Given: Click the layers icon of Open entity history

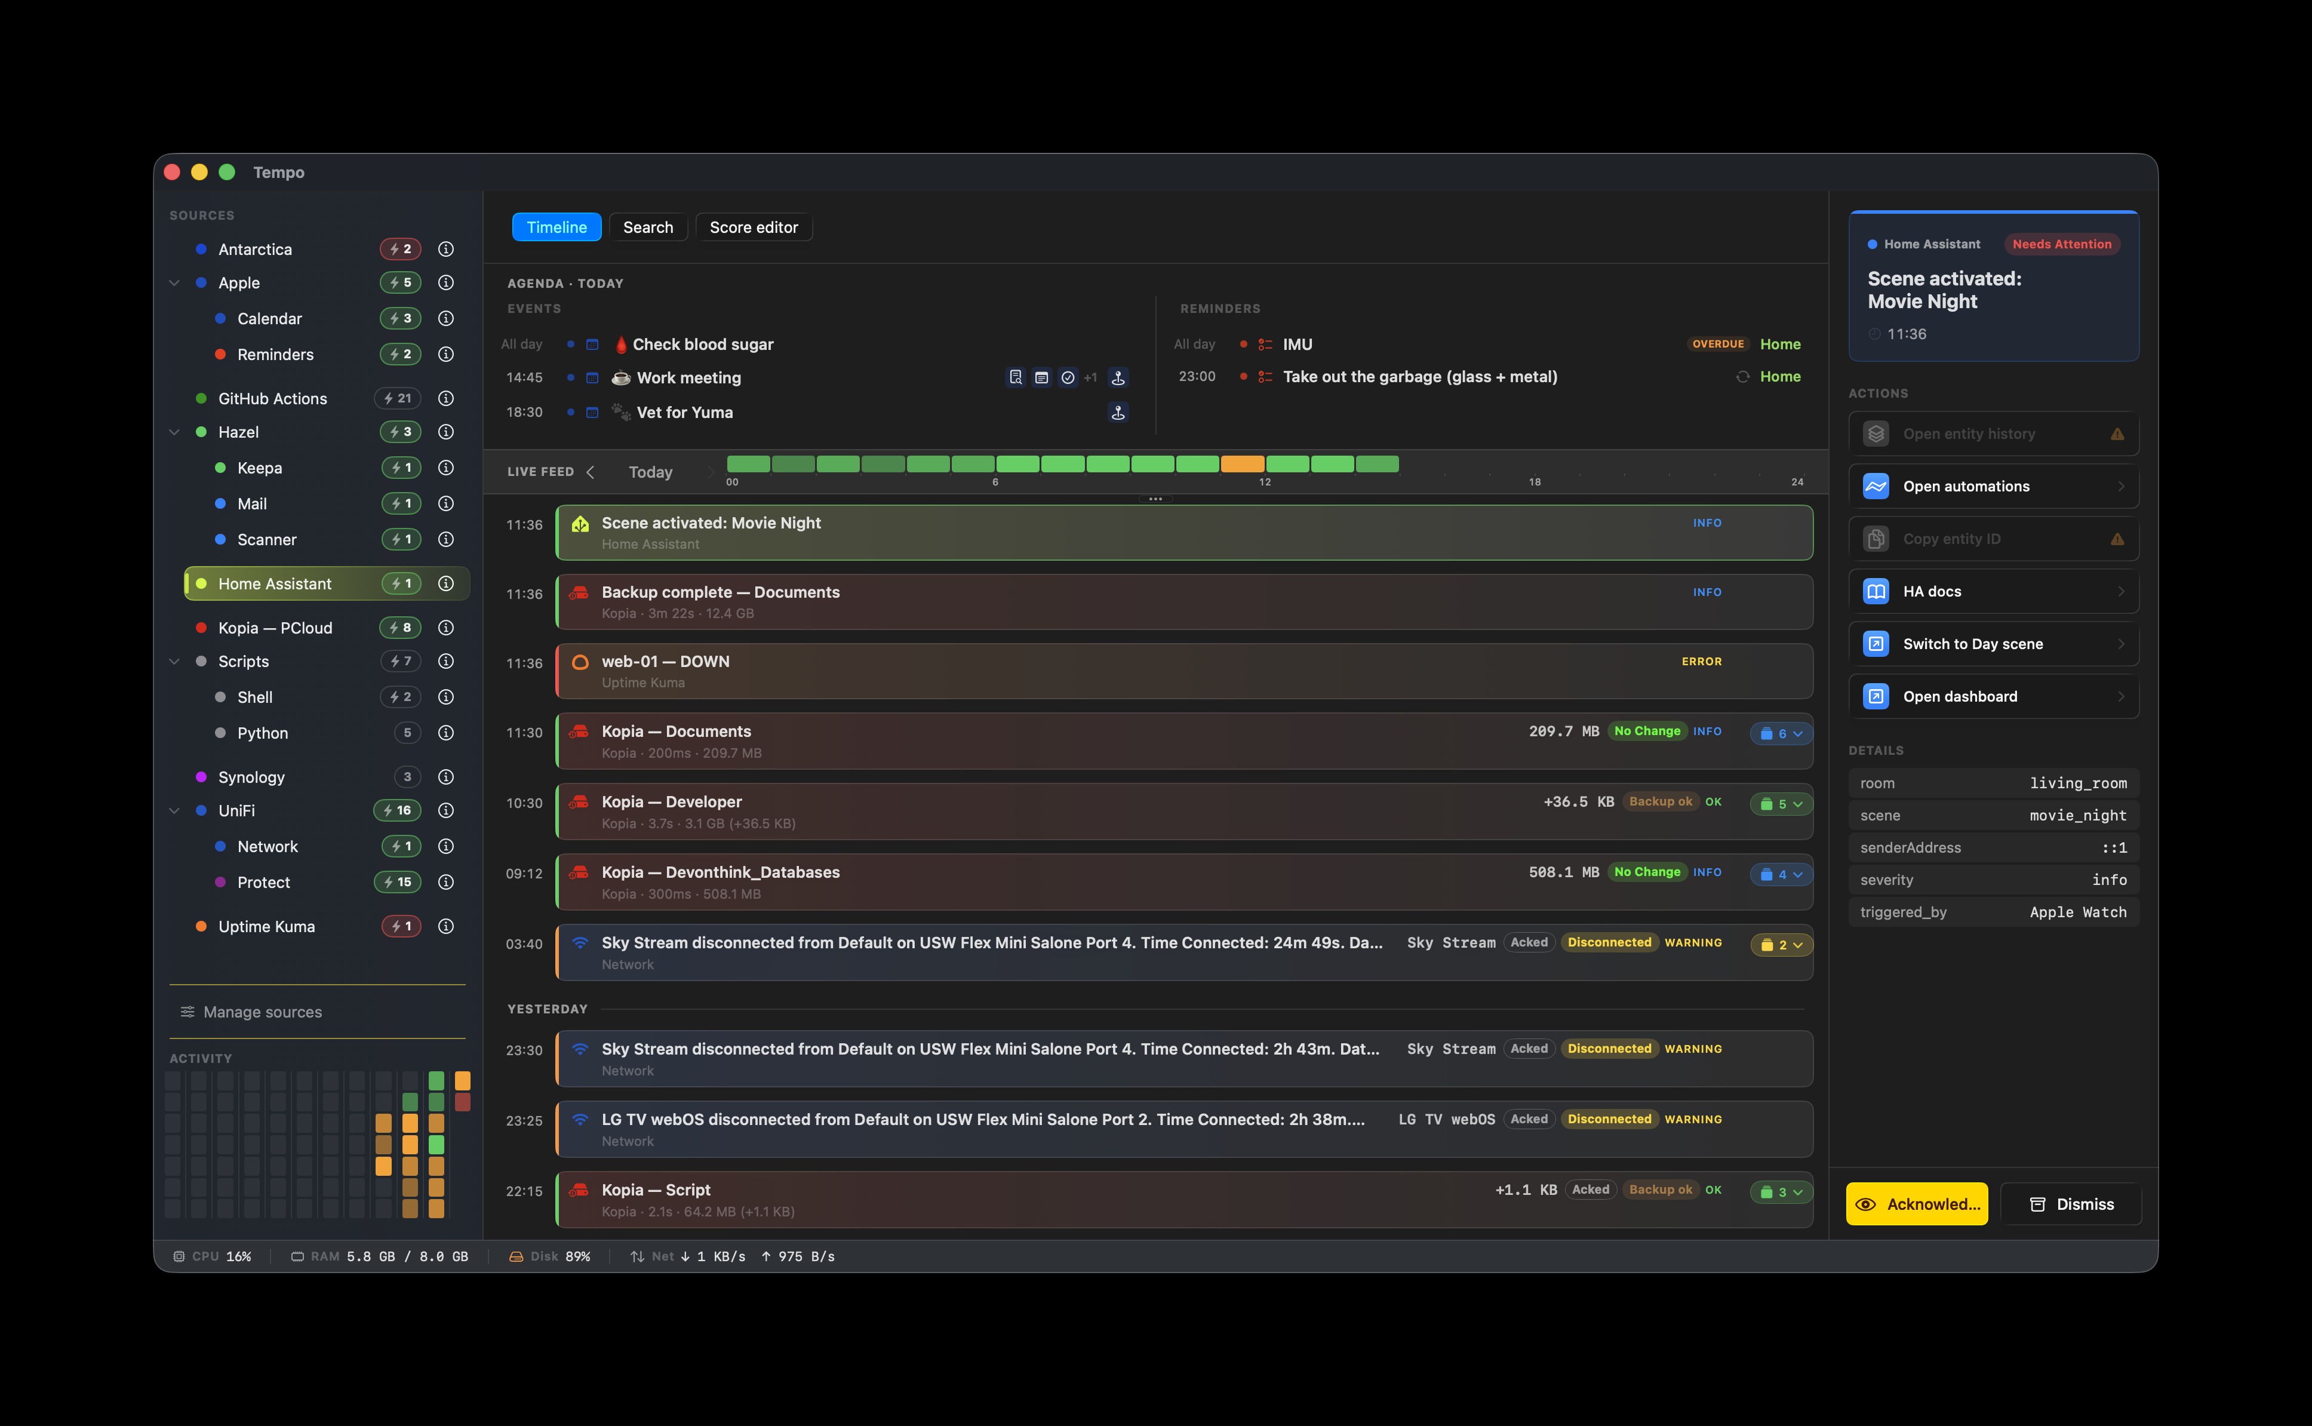Looking at the screenshot, I should click(x=1876, y=434).
